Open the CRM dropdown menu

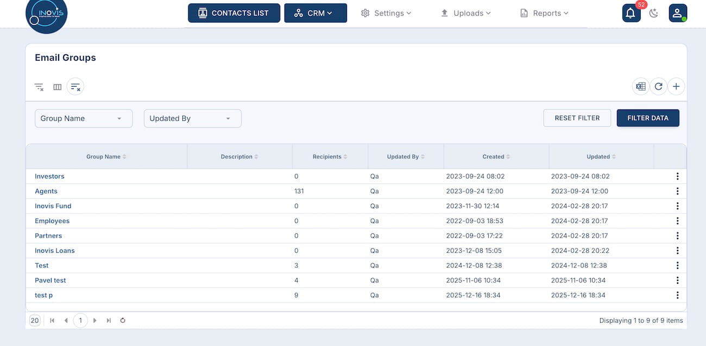tap(315, 13)
